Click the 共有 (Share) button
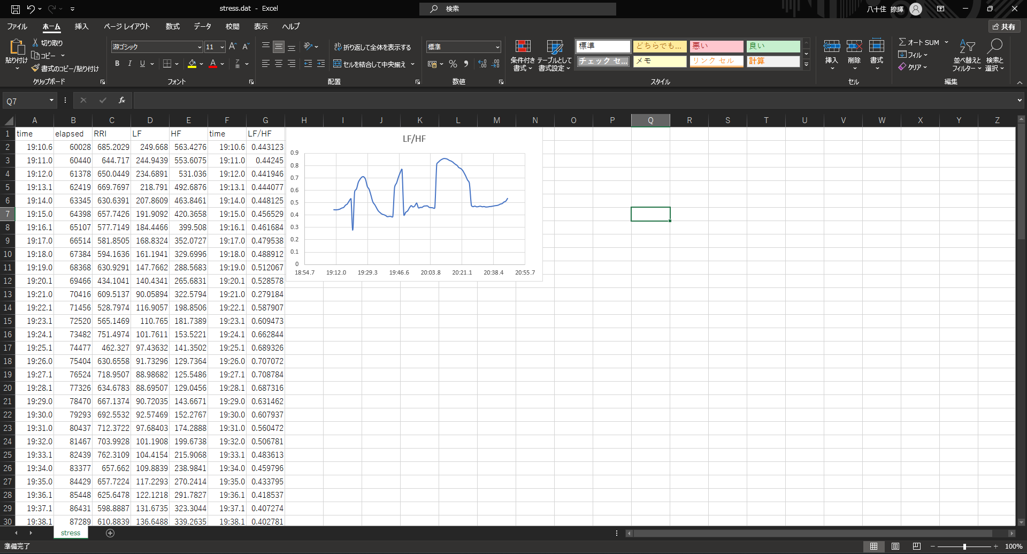This screenshot has height=554, width=1027. 1004,26
